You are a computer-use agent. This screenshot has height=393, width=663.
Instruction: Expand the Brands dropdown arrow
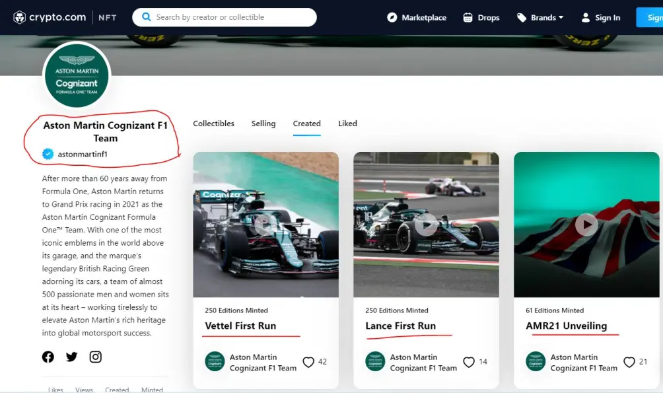click(x=561, y=17)
